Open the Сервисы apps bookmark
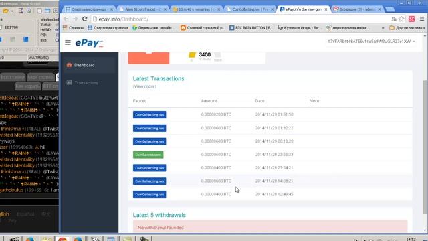The height and width of the screenshot is (241, 428). click(x=73, y=28)
